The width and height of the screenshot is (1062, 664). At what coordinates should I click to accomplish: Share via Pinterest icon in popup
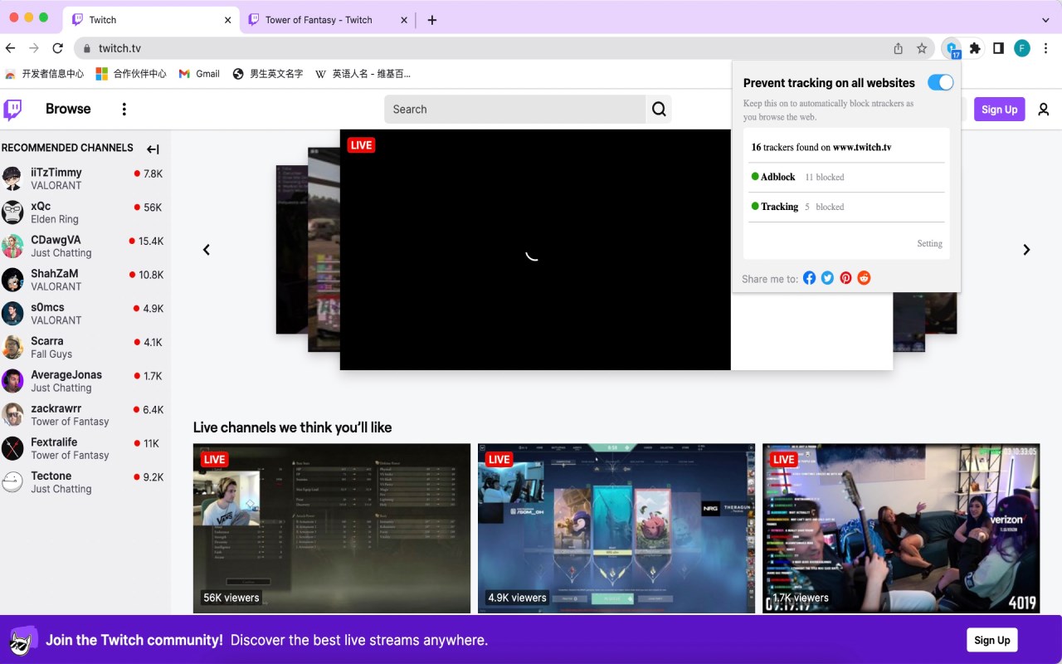pyautogui.click(x=845, y=278)
